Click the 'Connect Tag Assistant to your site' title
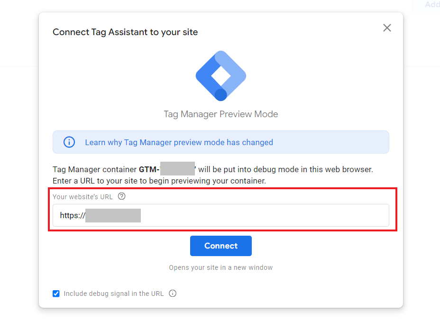Image resolution: width=440 pixels, height=322 pixels. 125,32
